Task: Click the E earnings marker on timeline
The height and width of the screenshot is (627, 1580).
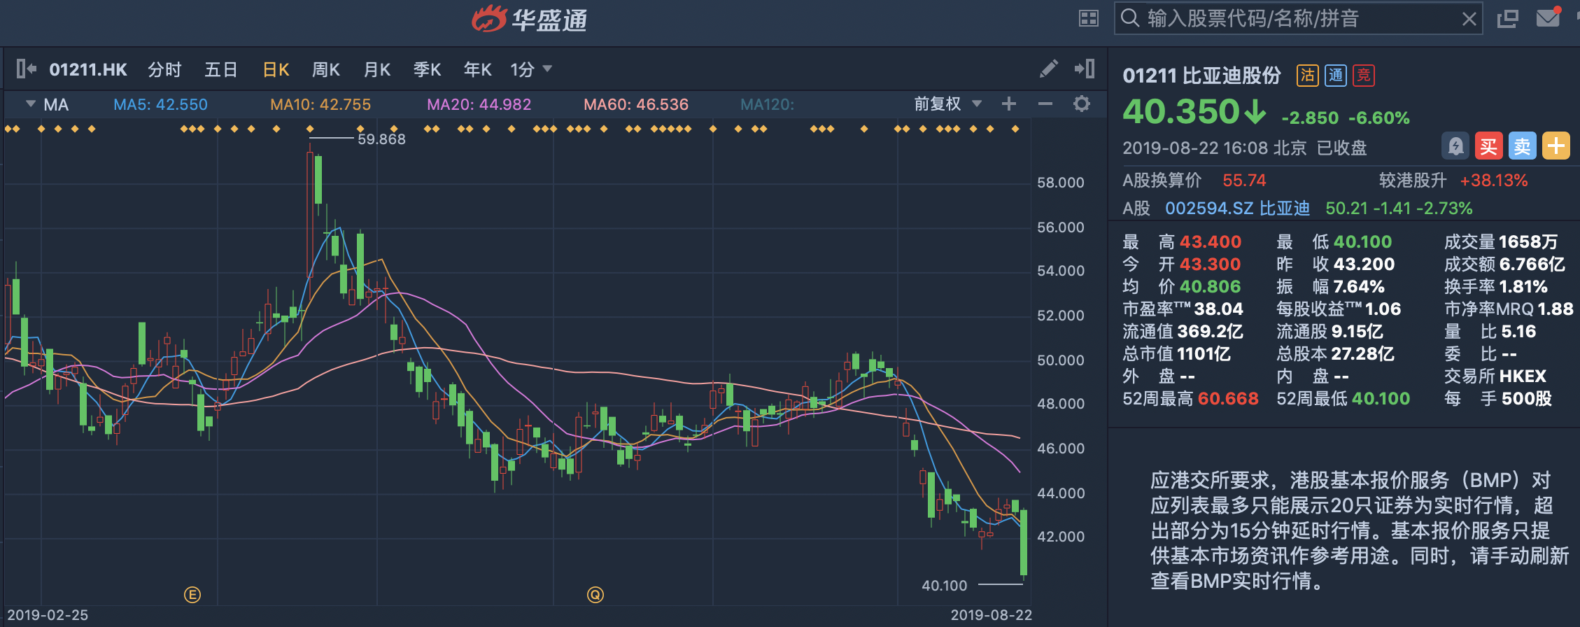Action: coord(192,595)
